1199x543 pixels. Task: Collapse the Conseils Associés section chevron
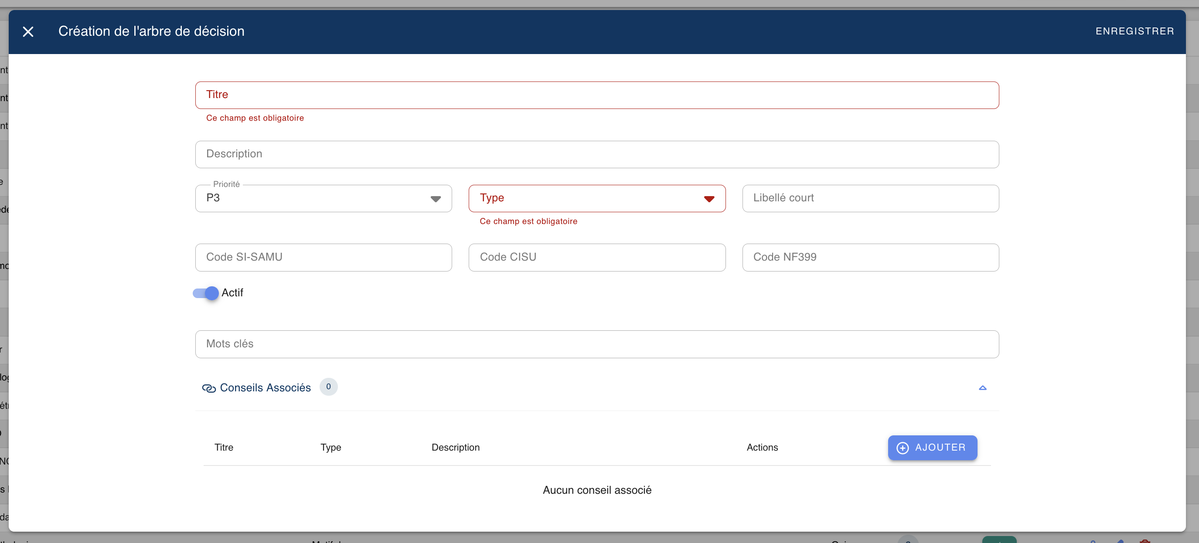pos(982,387)
